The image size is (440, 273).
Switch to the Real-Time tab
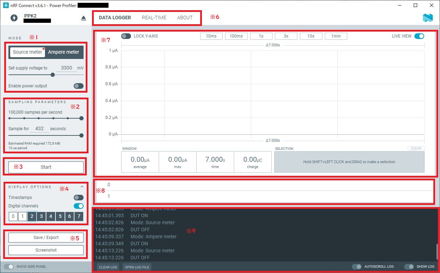tap(154, 18)
